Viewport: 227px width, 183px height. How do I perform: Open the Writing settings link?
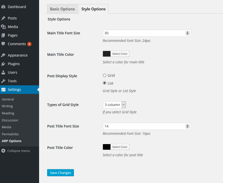click(x=7, y=106)
